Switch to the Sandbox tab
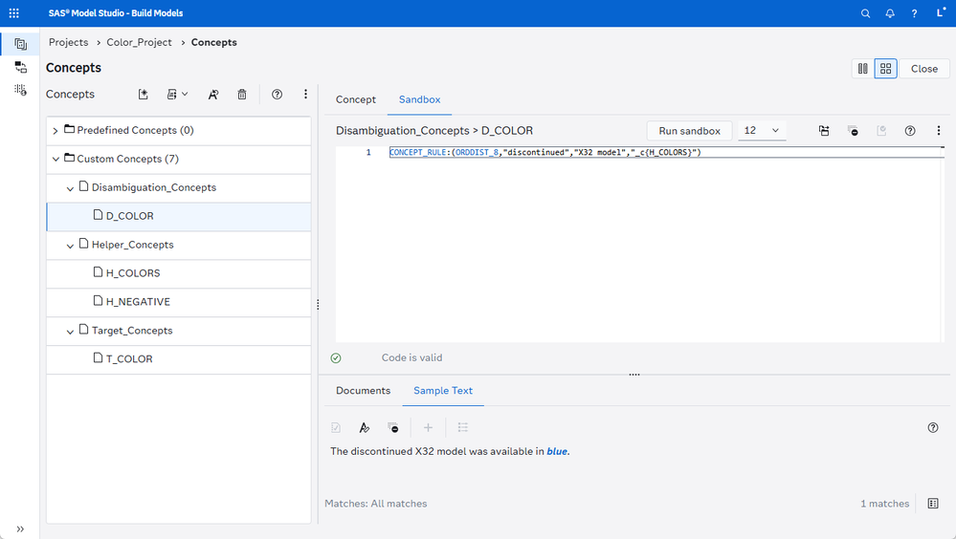 (x=419, y=99)
